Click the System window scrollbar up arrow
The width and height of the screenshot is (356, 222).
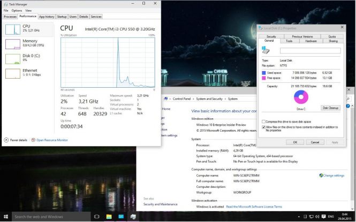pos(352,106)
